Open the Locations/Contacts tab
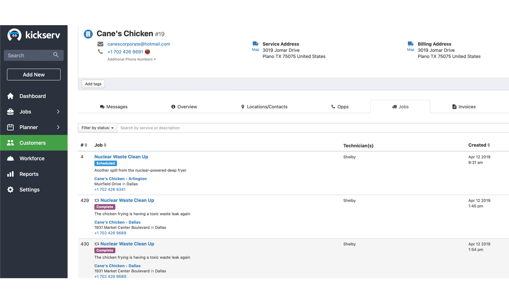 [x=264, y=107]
